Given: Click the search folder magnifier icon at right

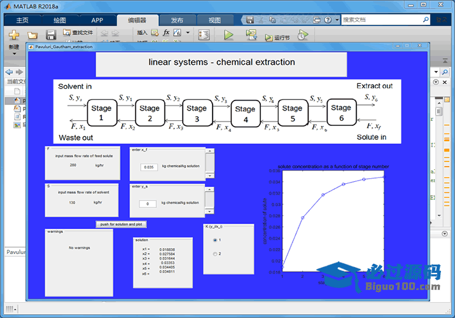Looking at the screenshot, I should pyautogui.click(x=445, y=72).
